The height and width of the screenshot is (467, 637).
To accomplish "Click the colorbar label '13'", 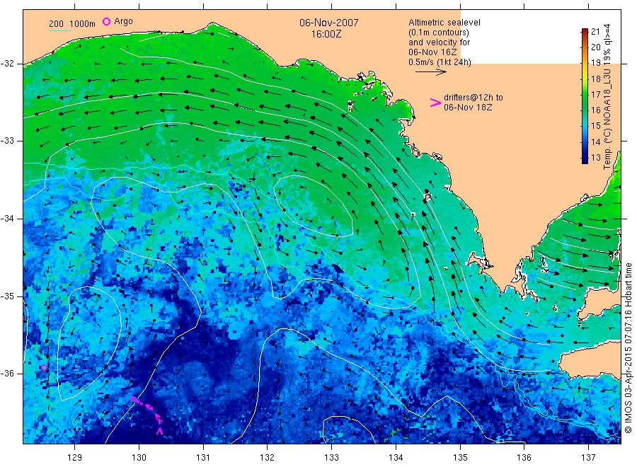I will click(x=595, y=158).
